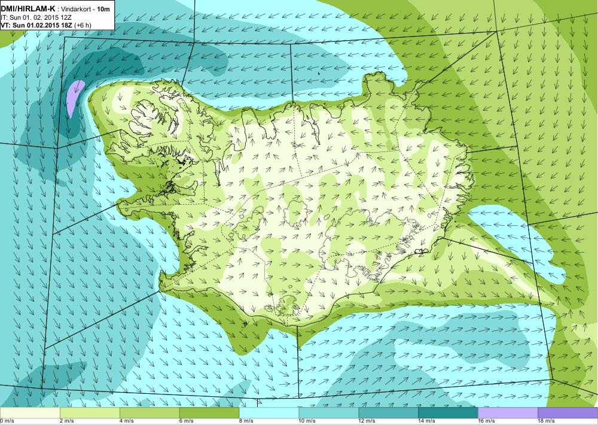Image resolution: width=598 pixels, height=425 pixels.
Task: Click the "DMI/HIRLAM-K" model title text
Action: 28,9
